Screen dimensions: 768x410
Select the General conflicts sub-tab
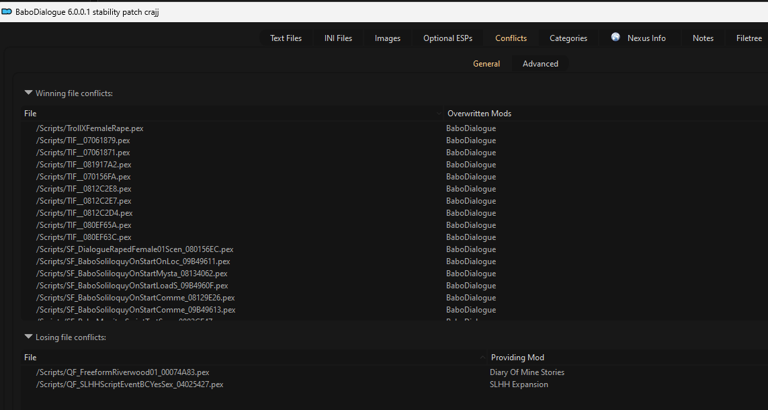pos(486,64)
